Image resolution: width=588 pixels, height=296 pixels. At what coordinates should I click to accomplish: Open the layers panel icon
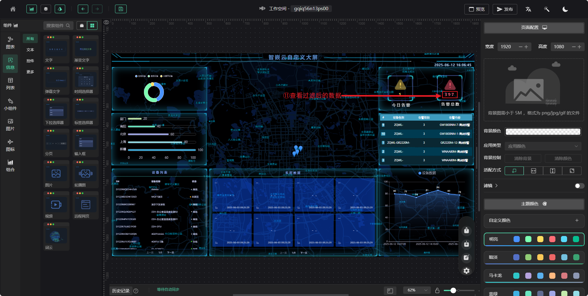[46, 9]
